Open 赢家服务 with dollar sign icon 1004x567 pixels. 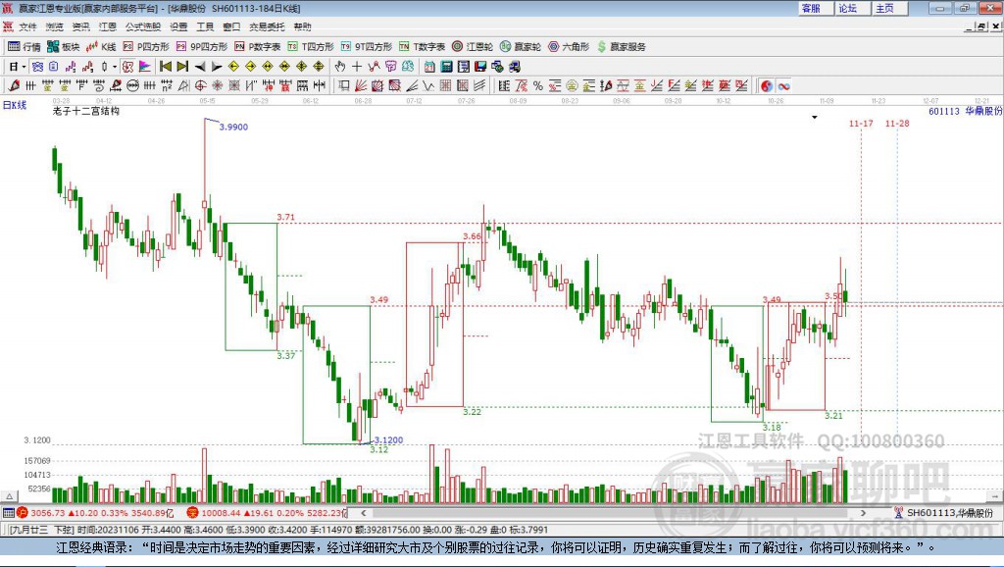click(x=622, y=47)
